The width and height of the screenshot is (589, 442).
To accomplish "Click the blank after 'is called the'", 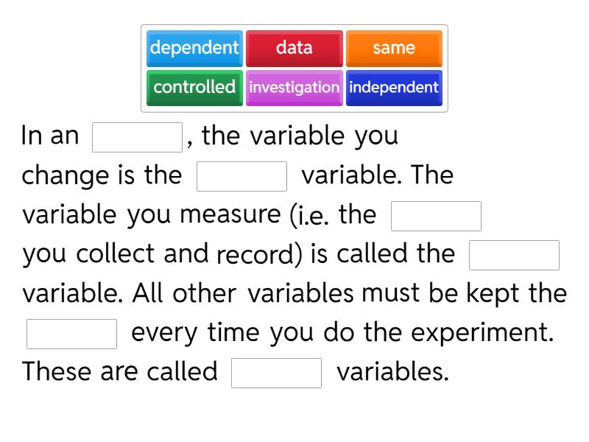I will point(515,256).
